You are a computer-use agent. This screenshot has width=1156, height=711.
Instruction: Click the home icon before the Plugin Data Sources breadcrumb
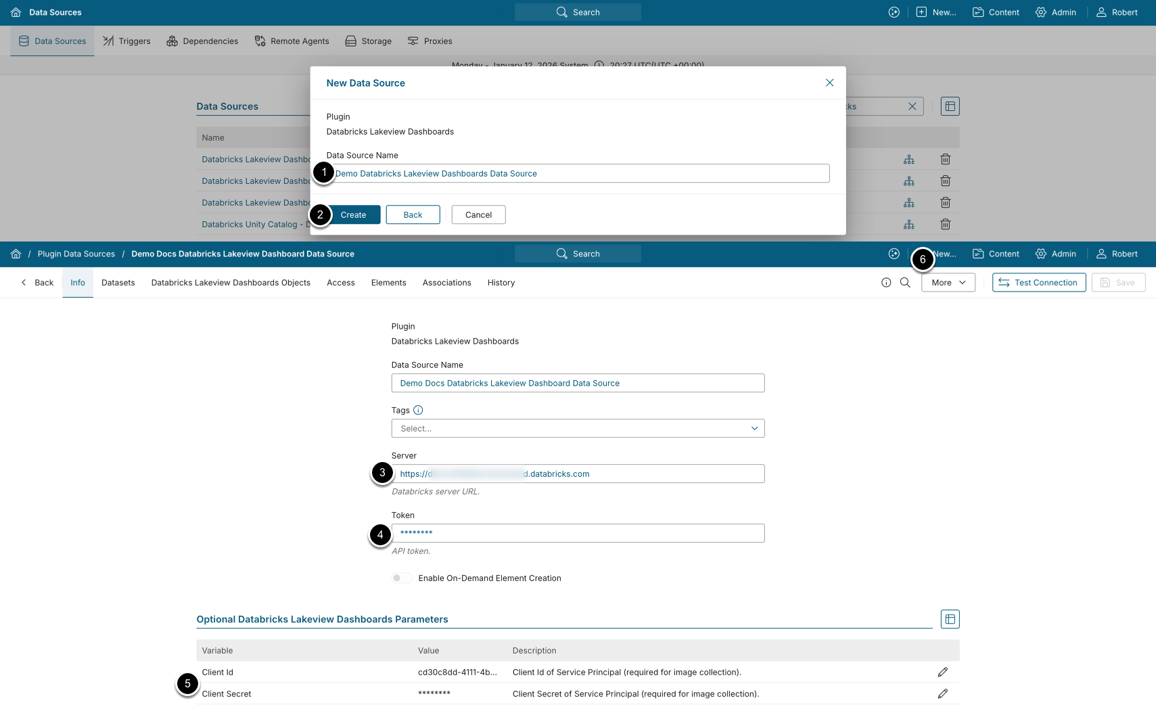[16, 254]
